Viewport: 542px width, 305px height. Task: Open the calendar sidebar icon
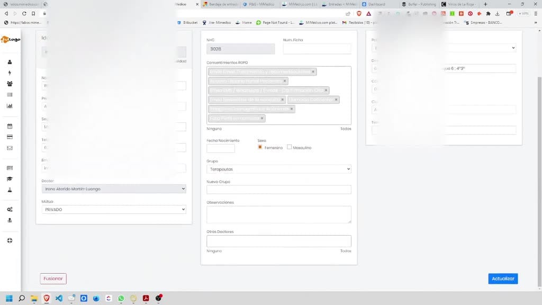[10, 126]
